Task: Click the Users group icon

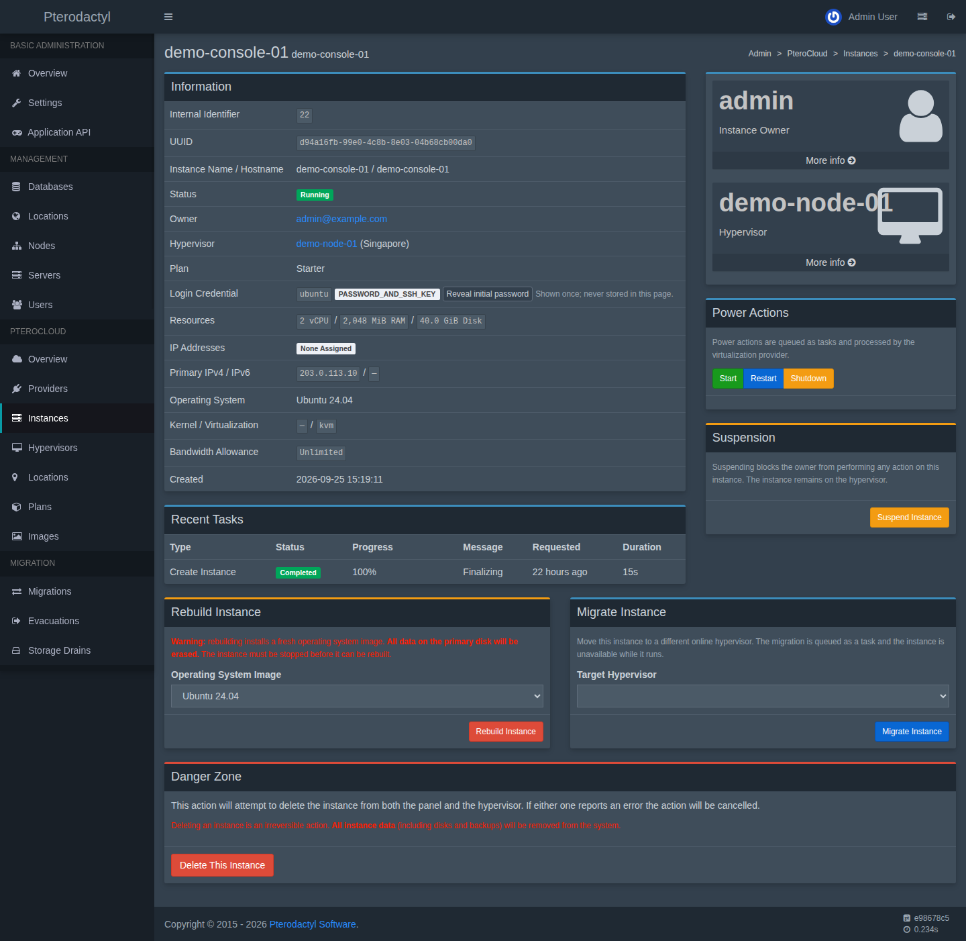Action: pos(17,305)
